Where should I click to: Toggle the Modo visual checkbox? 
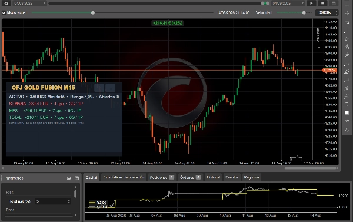tap(4, 12)
